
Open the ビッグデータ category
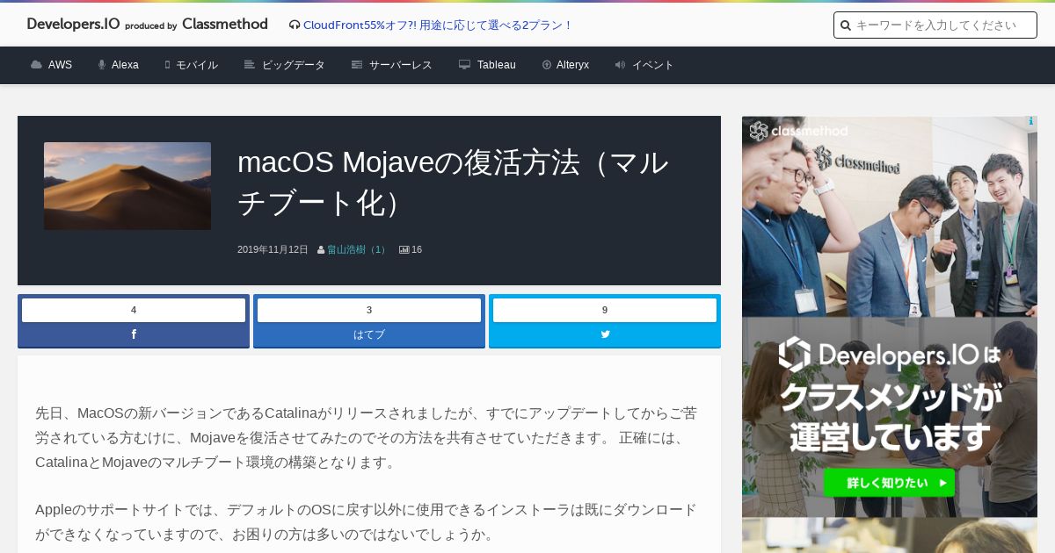tap(285, 65)
